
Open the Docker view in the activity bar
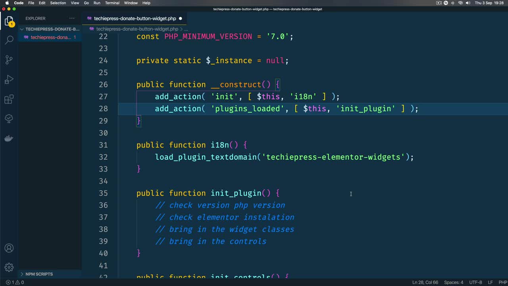9,139
